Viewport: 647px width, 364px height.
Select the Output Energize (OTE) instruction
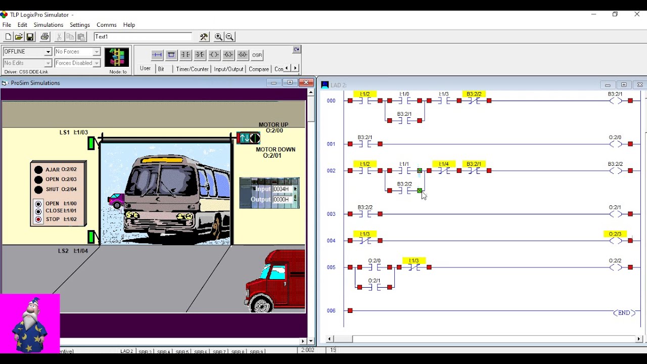[214, 55]
